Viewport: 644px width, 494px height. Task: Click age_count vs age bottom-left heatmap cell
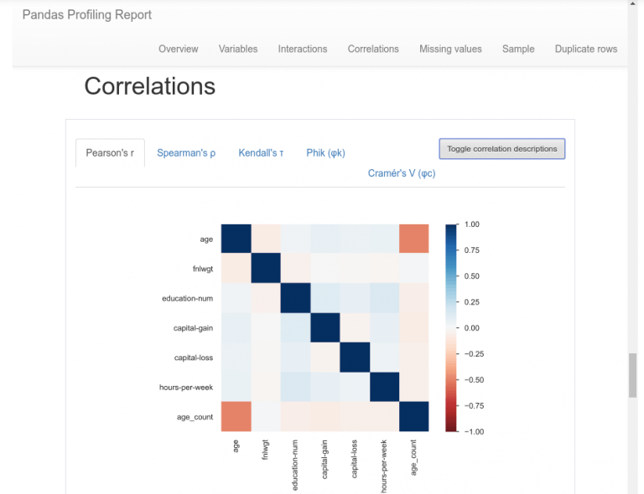(x=236, y=416)
